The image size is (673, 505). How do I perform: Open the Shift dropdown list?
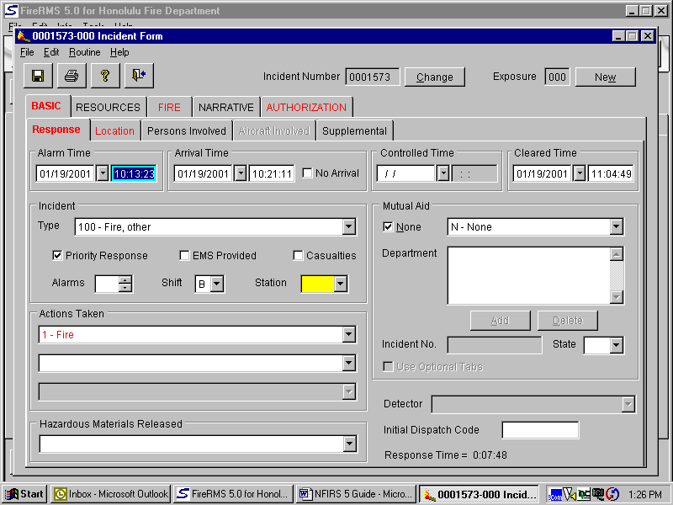click(217, 284)
